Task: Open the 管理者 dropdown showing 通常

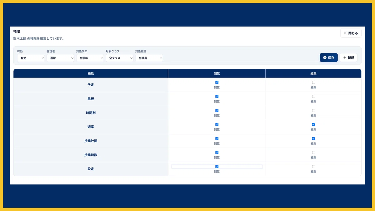Action: (60, 58)
